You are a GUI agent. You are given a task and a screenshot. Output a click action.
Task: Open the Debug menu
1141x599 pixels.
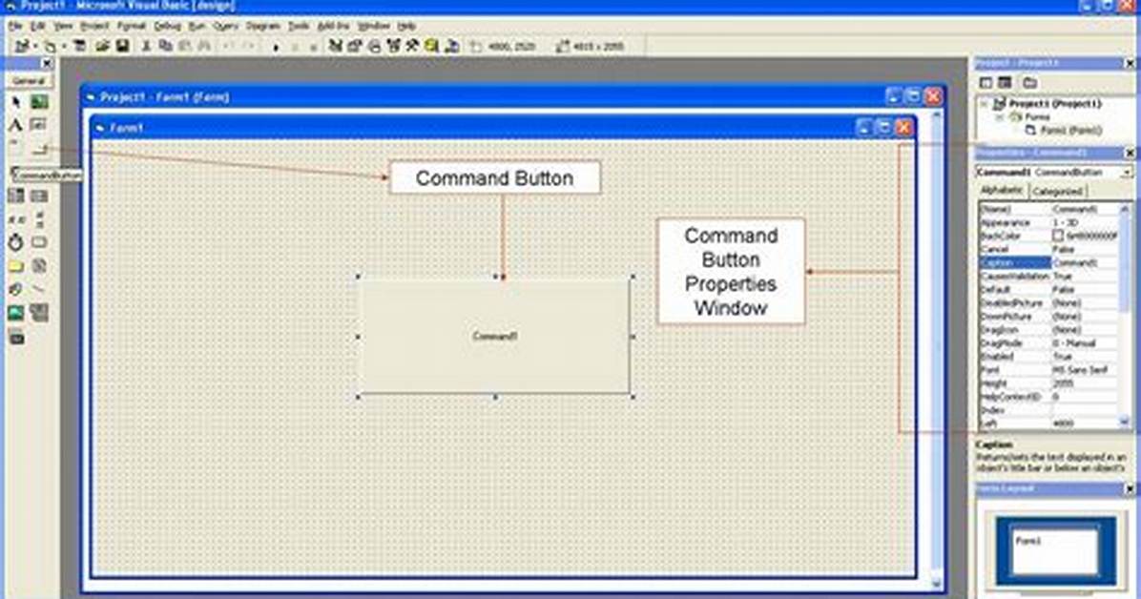tap(167, 26)
